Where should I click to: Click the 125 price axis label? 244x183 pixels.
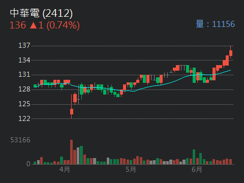point(24,104)
